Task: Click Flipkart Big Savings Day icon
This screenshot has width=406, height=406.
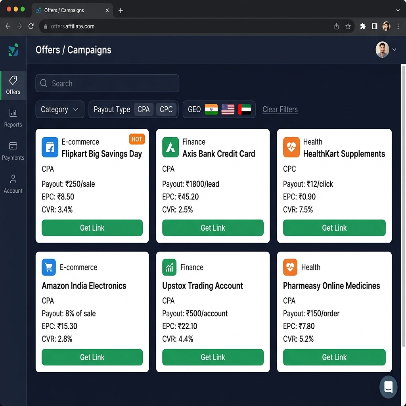Action: coord(50,147)
